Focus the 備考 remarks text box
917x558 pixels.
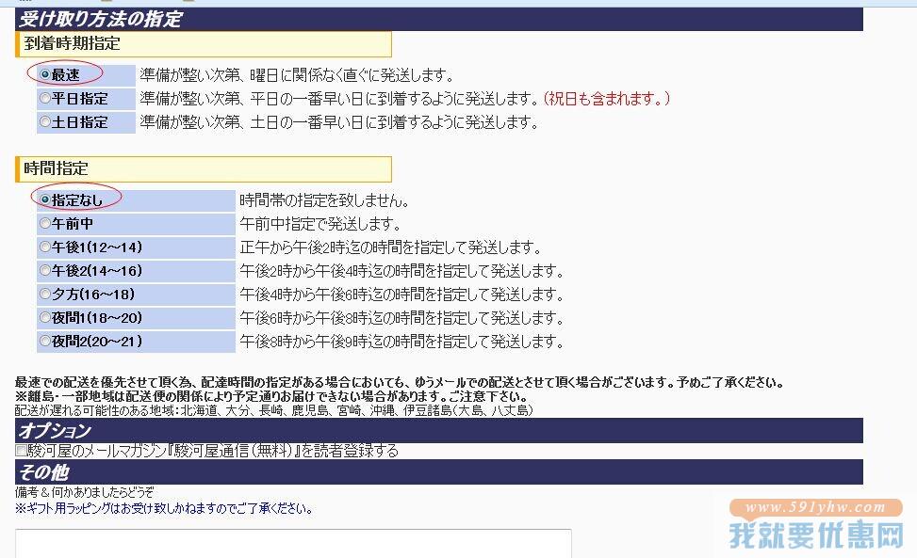(x=293, y=543)
